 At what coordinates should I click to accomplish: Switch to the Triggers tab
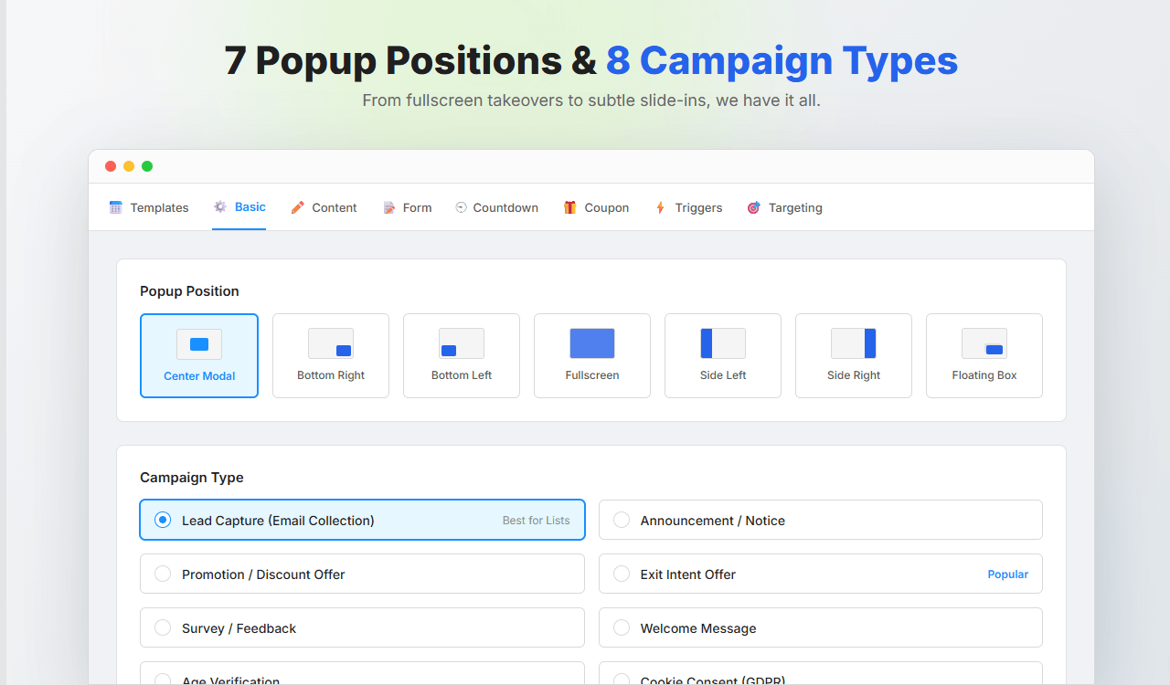point(688,207)
